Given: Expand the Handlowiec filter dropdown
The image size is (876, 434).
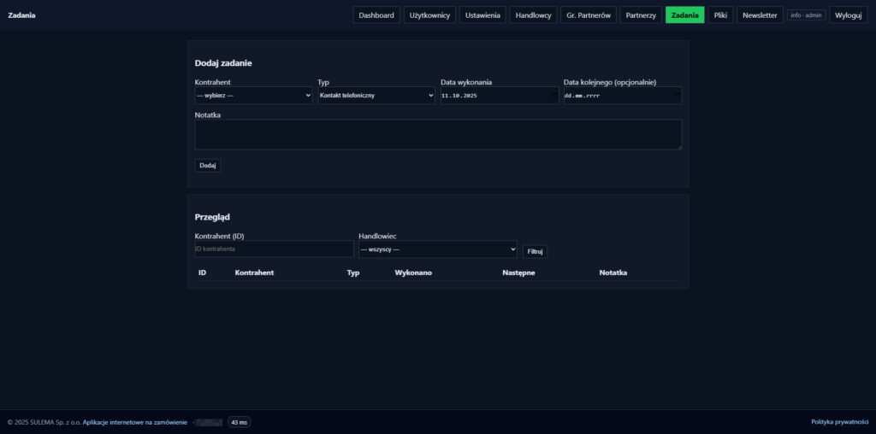Looking at the screenshot, I should pos(437,249).
